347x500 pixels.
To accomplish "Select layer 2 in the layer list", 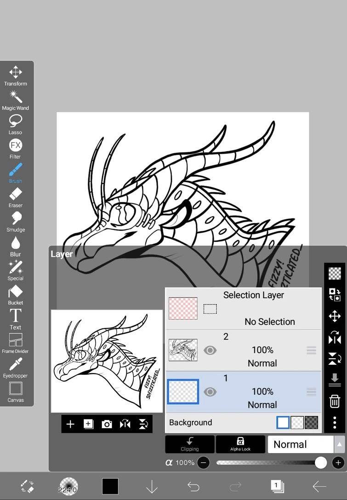I will tap(244, 351).
